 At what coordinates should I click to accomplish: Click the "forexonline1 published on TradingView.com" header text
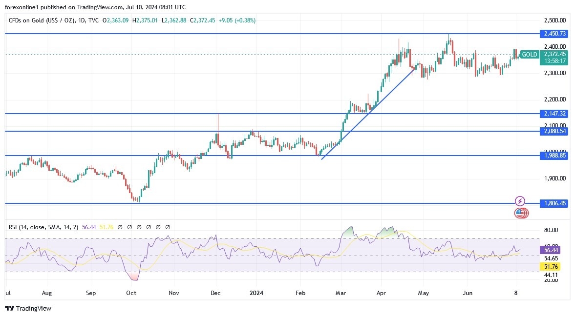pos(64,7)
